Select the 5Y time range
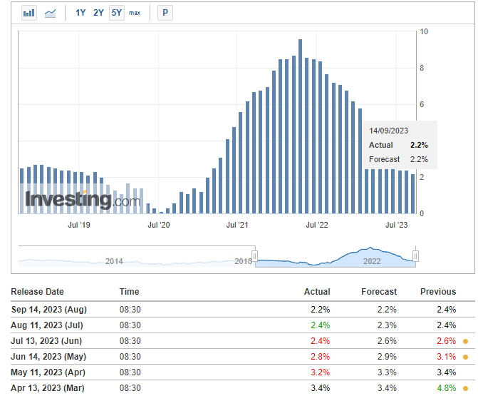The height and width of the screenshot is (401, 478). [x=116, y=13]
